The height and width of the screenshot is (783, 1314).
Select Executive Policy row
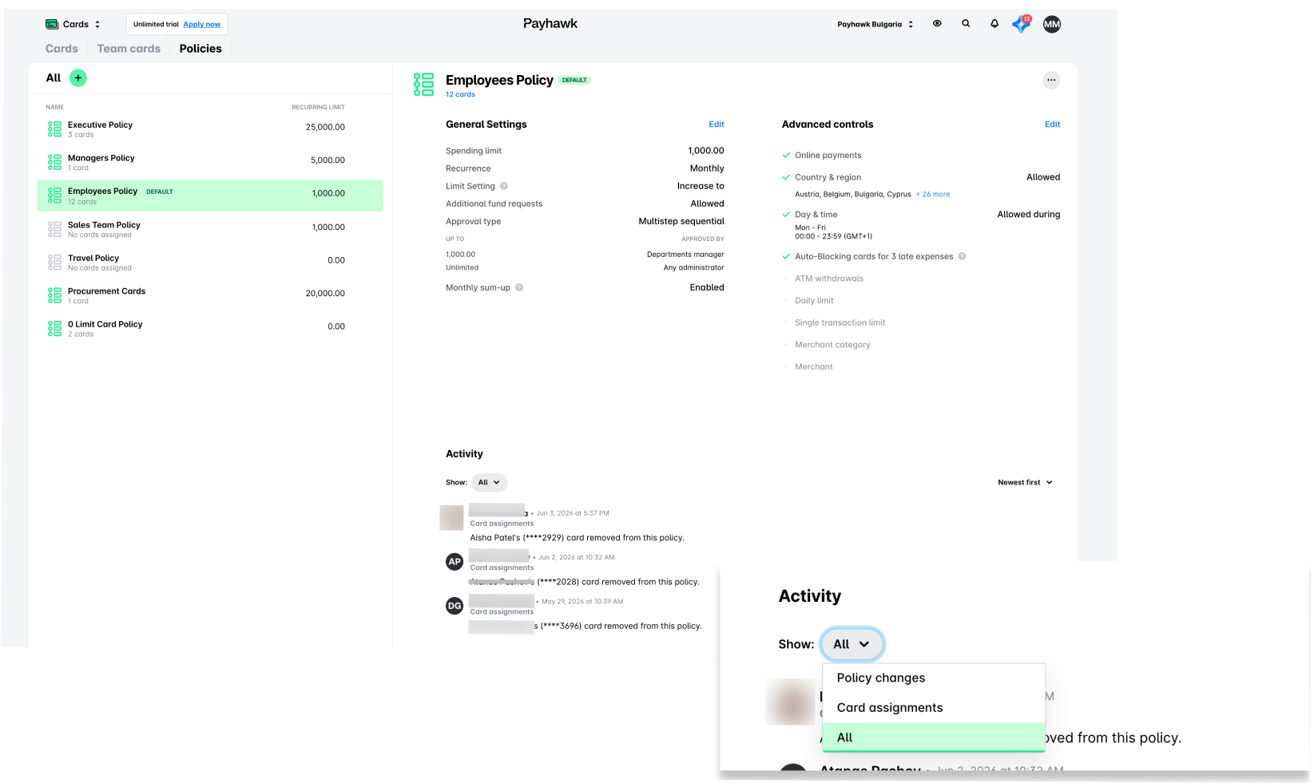(210, 129)
